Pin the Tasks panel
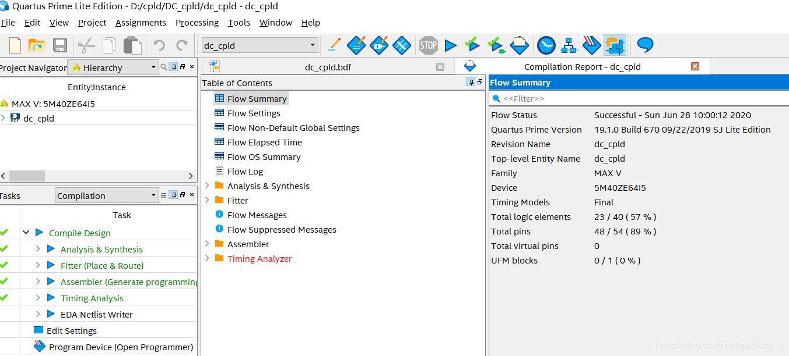This screenshot has width=789, height=356. coord(174,195)
